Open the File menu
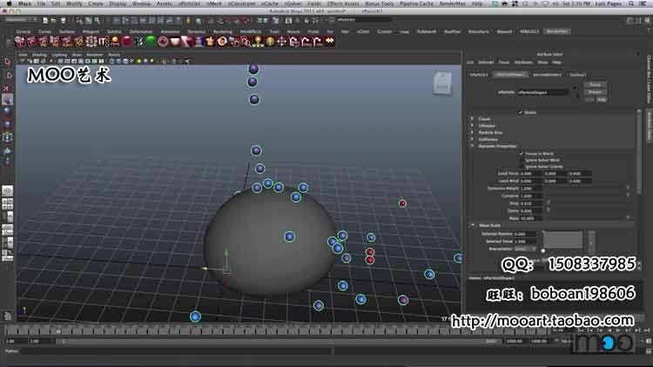 click(x=41, y=3)
